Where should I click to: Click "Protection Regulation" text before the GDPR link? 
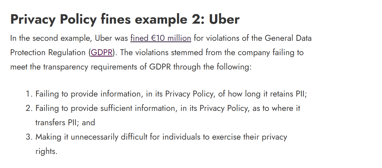tap(48, 53)
